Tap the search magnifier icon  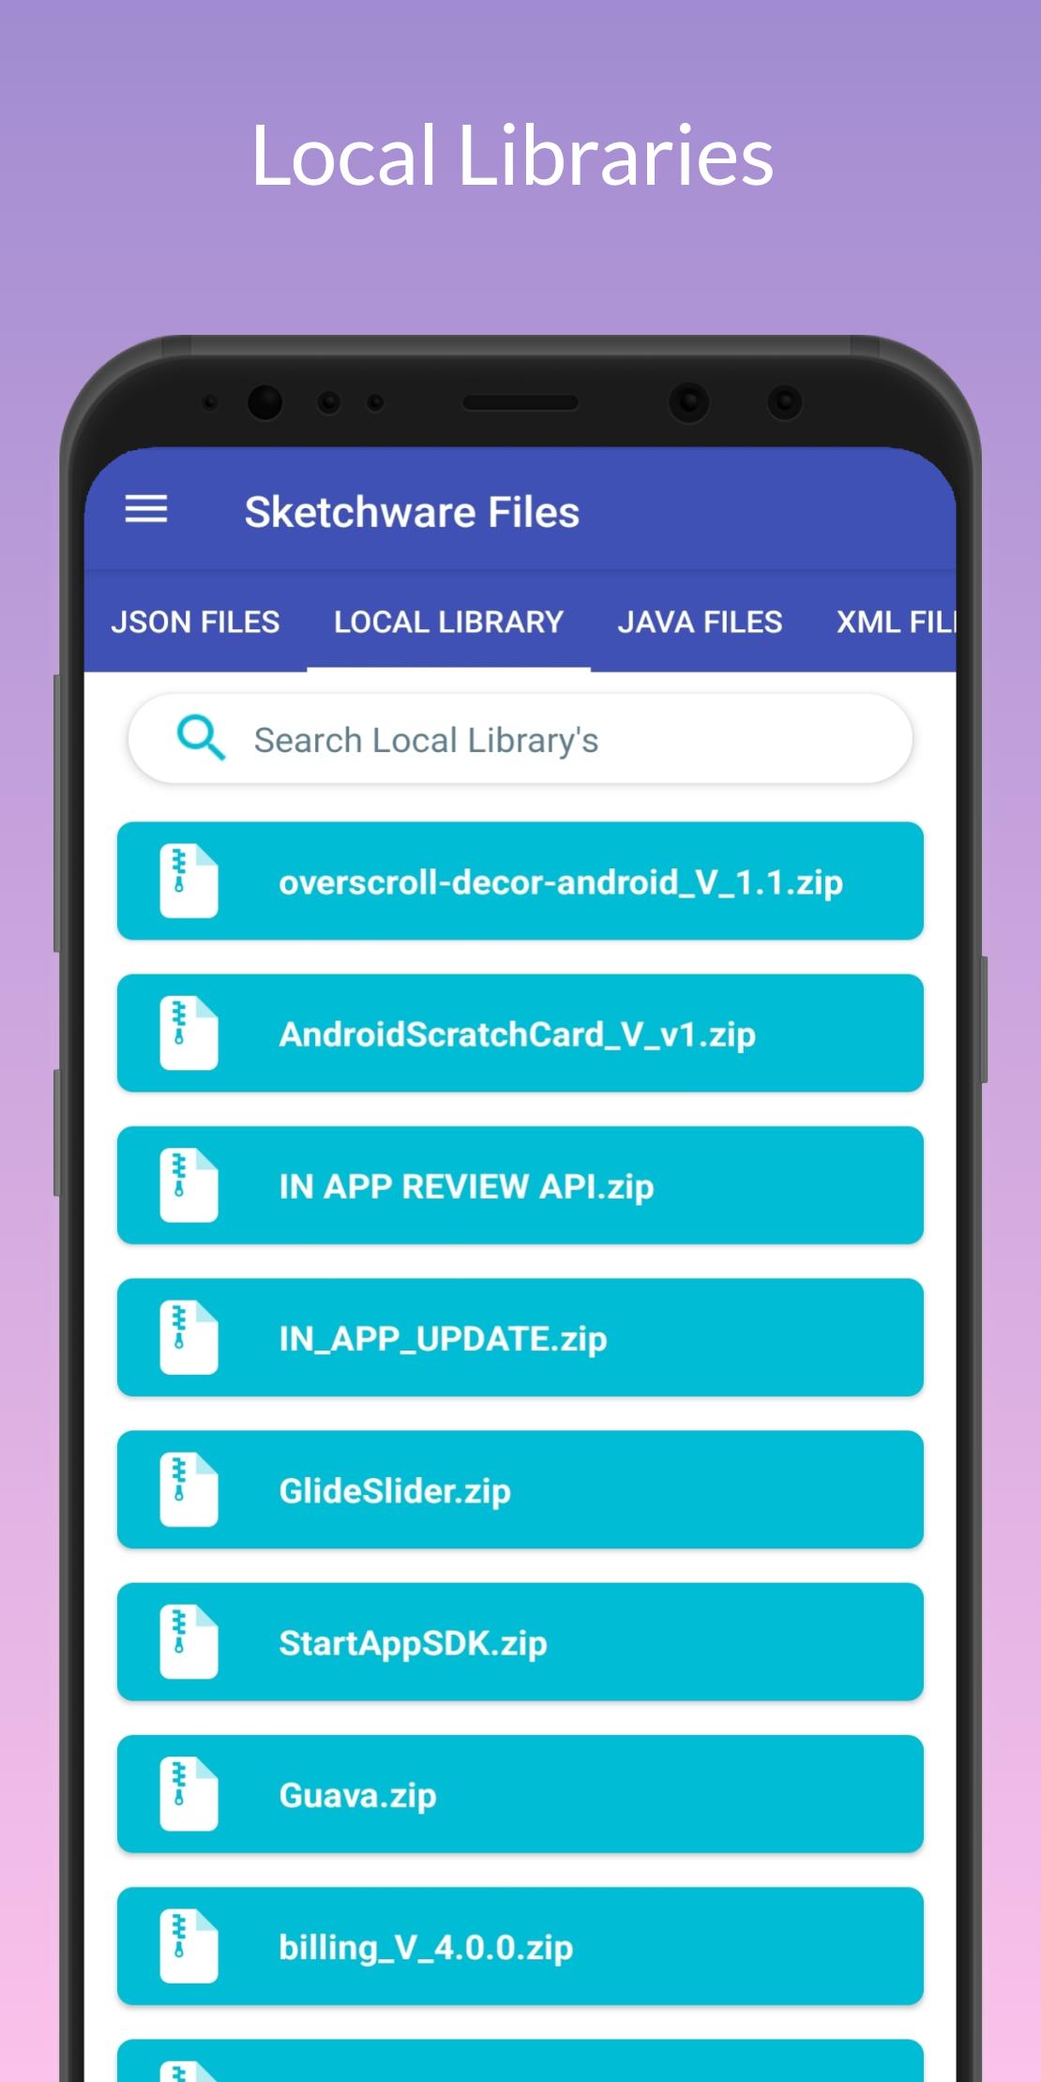[x=201, y=738]
